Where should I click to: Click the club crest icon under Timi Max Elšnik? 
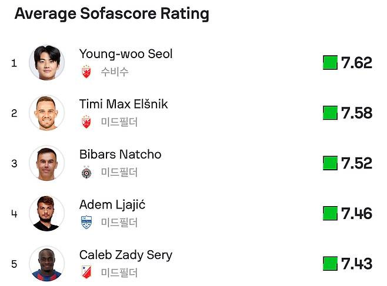click(x=86, y=122)
